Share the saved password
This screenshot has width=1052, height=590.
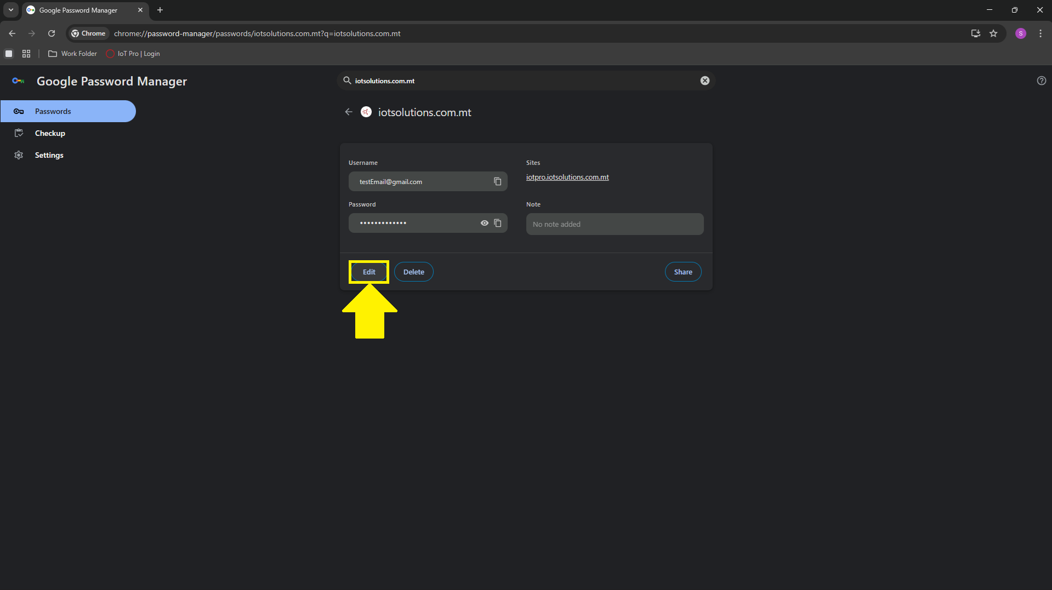click(x=683, y=272)
